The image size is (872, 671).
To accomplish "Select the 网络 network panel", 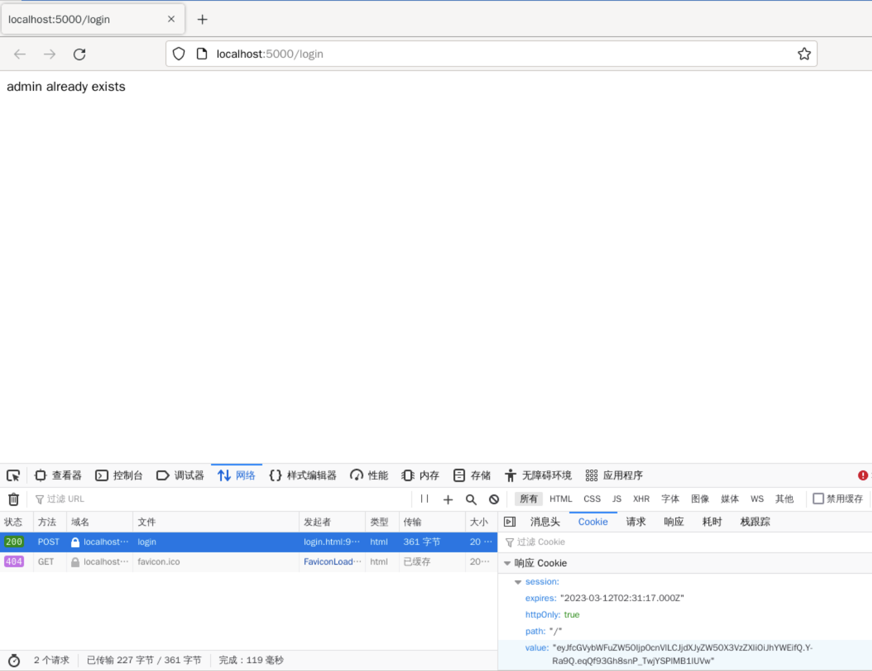I will pyautogui.click(x=237, y=475).
